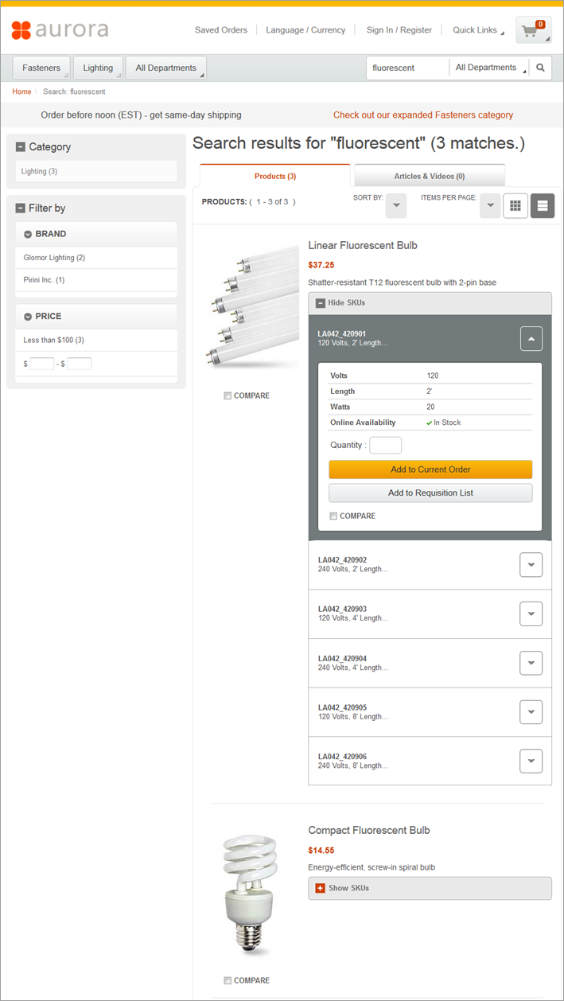Collapse SKU LA042_420901 details
This screenshot has width=564, height=1001.
[x=531, y=338]
